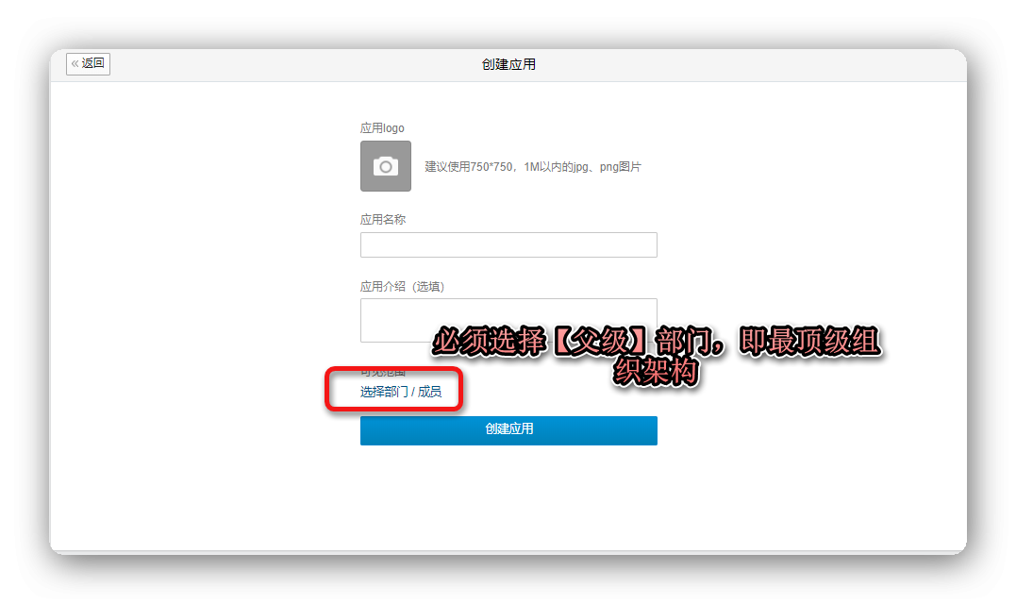Click the 应用介绍（选填）field label
Viewport: 1016px width, 604px height.
402,287
